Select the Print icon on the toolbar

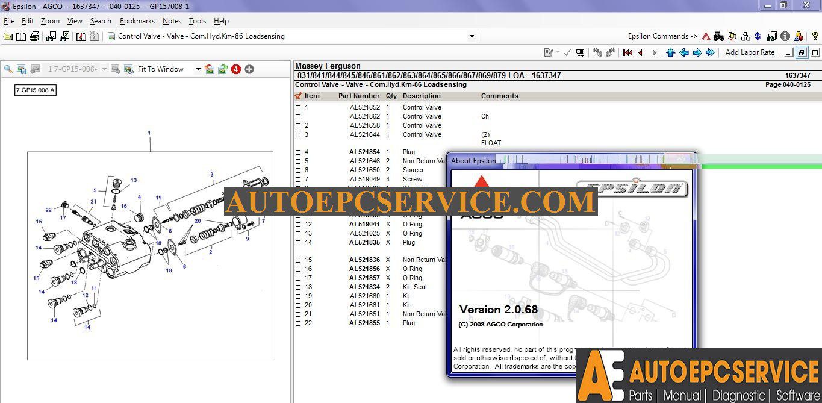click(x=34, y=36)
